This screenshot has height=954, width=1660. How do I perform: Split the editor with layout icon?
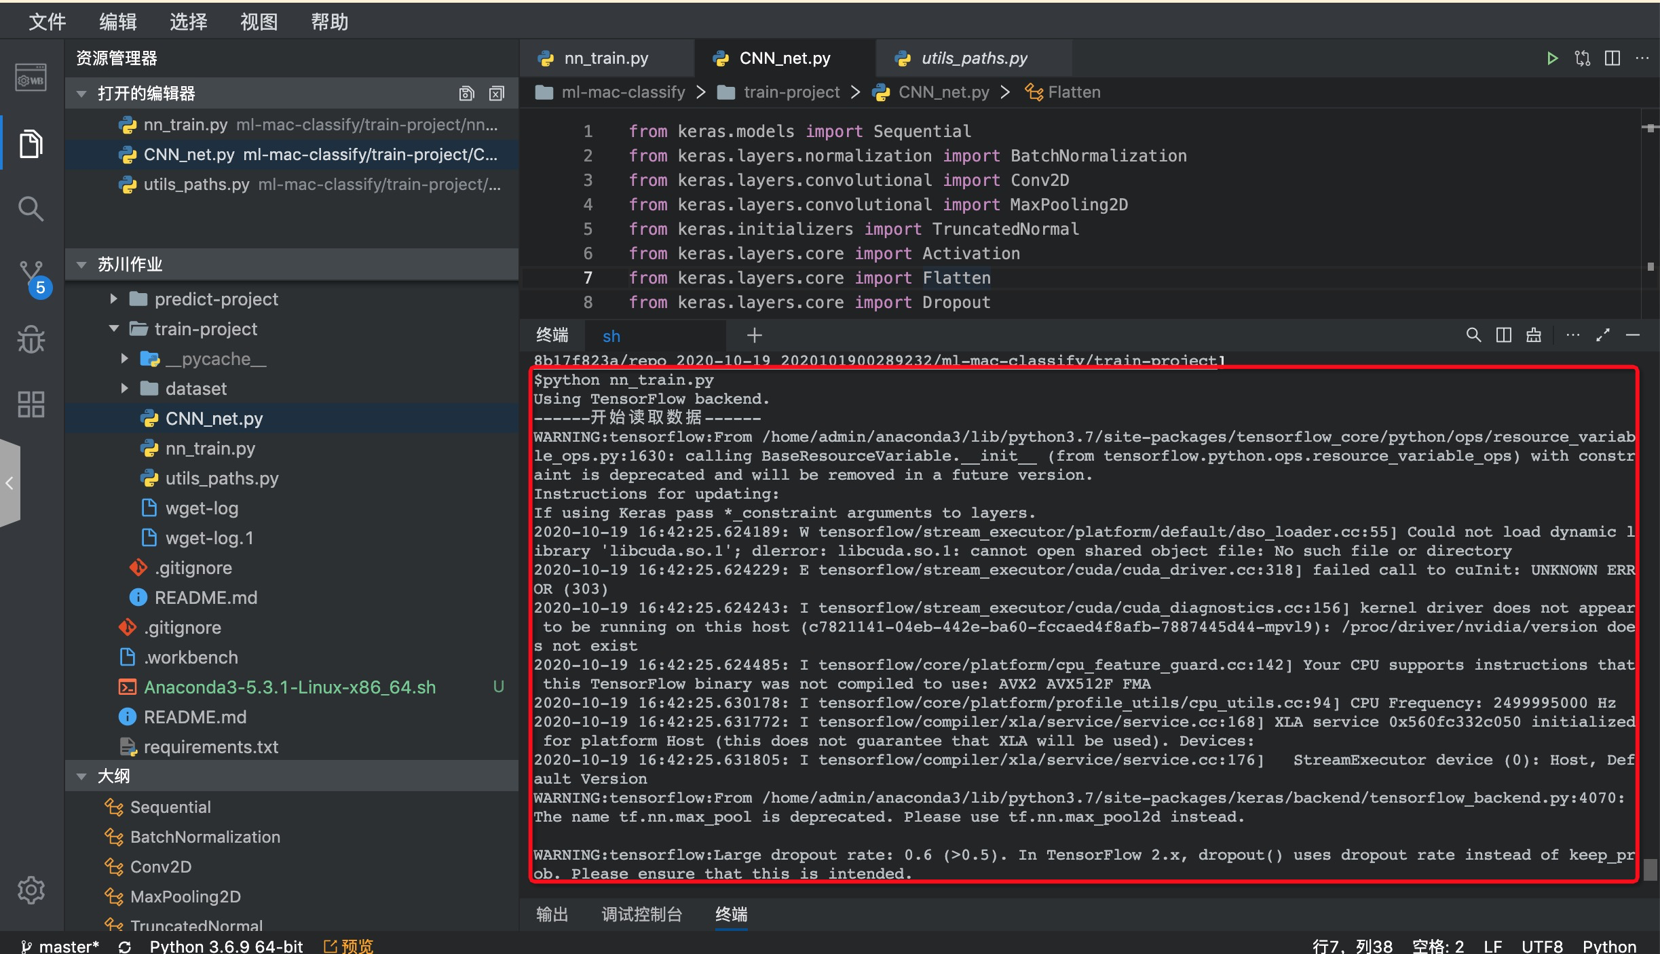pyautogui.click(x=1612, y=58)
